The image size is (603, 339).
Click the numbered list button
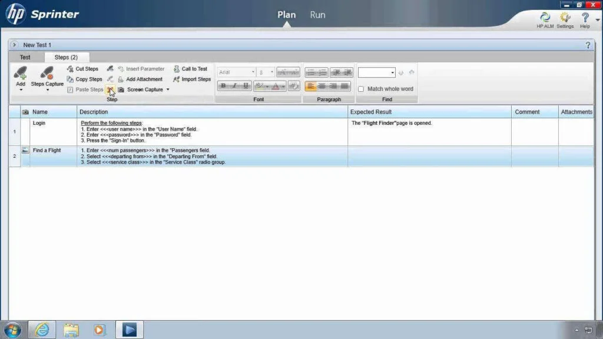(x=322, y=72)
